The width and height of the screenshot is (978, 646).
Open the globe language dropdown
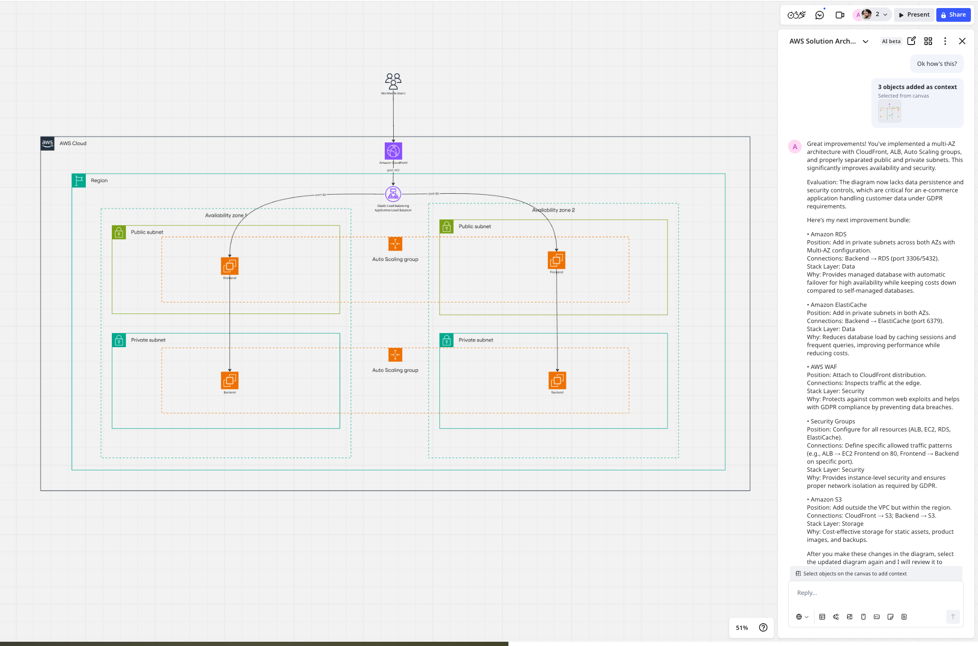pyautogui.click(x=802, y=617)
